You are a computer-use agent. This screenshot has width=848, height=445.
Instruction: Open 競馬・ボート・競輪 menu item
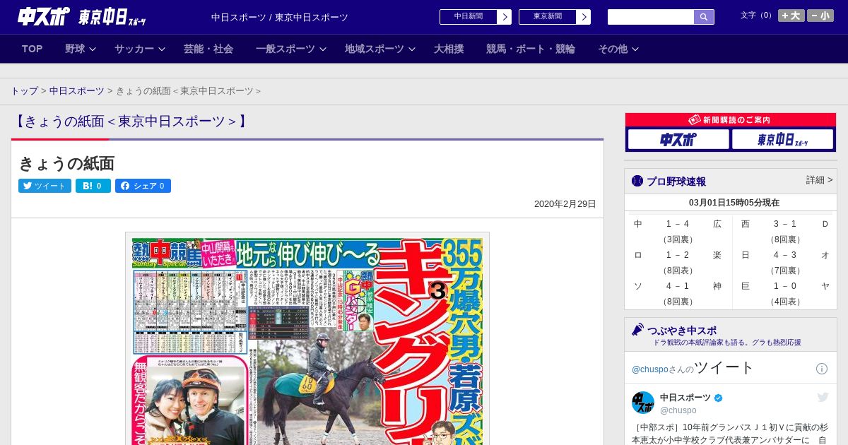[531, 49]
